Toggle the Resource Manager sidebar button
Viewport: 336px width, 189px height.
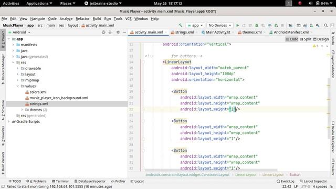3,69
